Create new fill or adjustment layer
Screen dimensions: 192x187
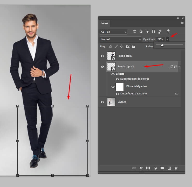[155, 168]
